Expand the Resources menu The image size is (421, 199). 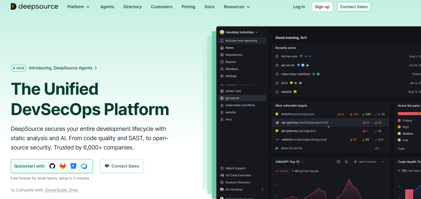click(237, 7)
